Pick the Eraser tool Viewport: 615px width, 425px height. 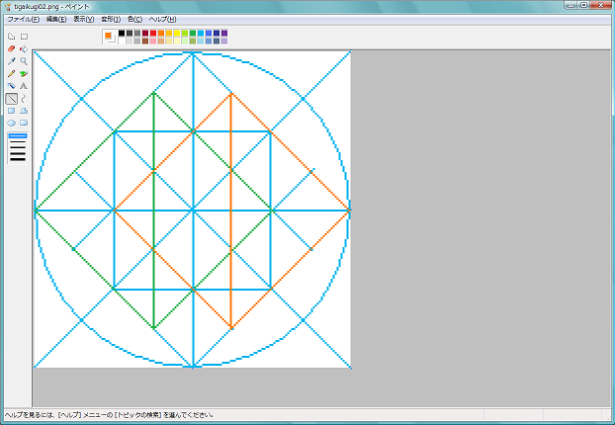[x=12, y=49]
